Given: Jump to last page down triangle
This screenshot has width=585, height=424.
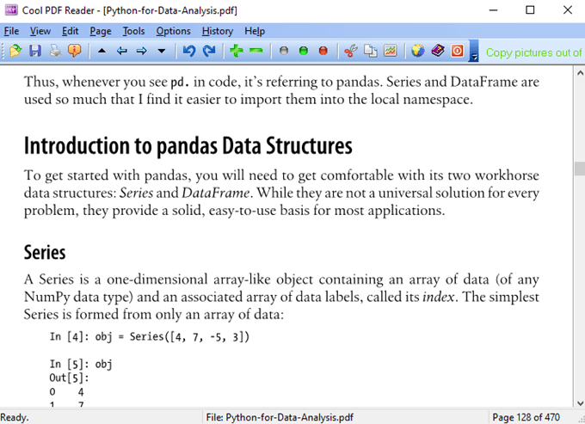Looking at the screenshot, I should coord(161,51).
